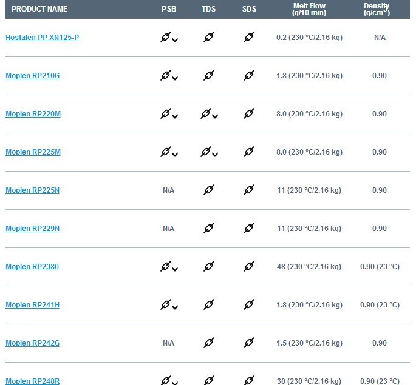The width and height of the screenshot is (416, 385).
Task: Open the Moplen RP229N product link
Action: [x=32, y=228]
